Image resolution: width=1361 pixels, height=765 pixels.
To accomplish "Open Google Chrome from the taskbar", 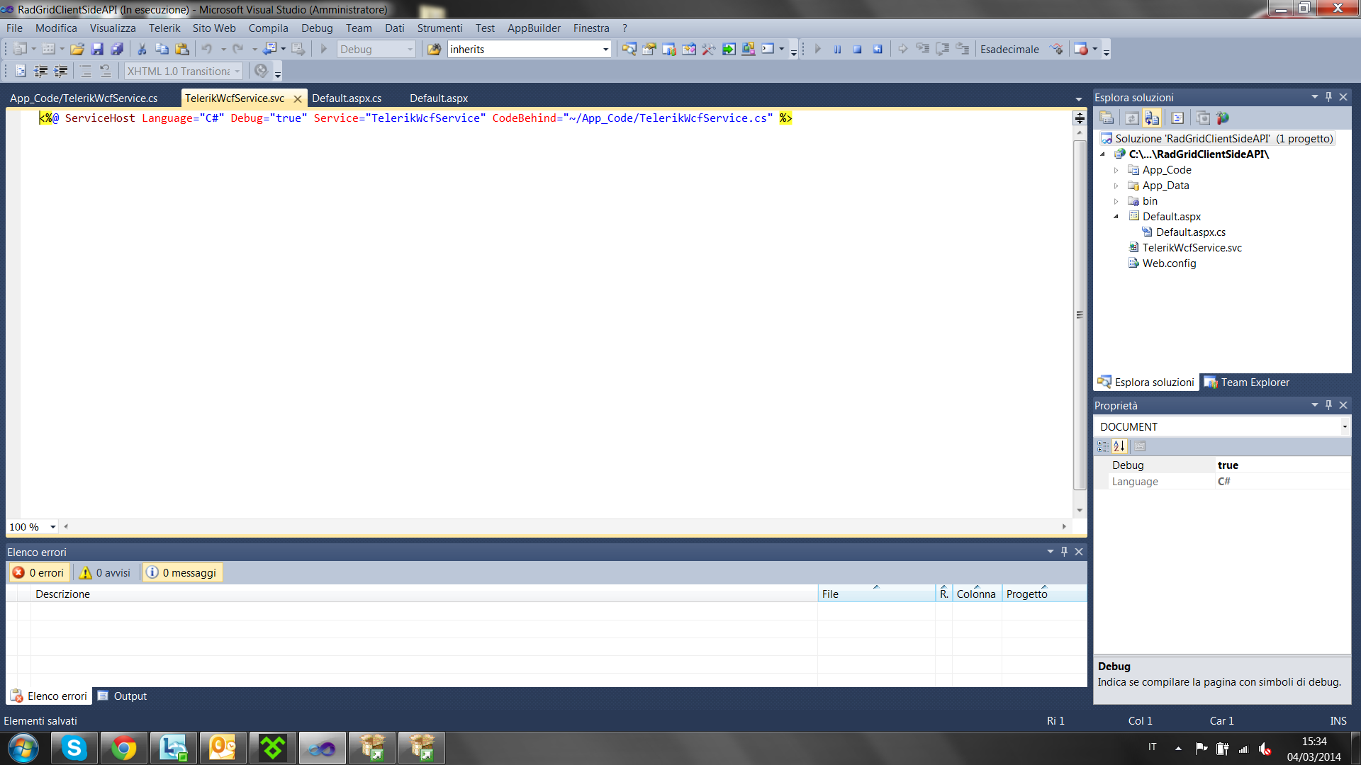I will coord(123,748).
